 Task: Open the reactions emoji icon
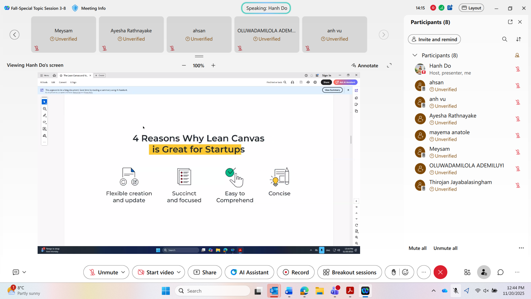[405, 272]
